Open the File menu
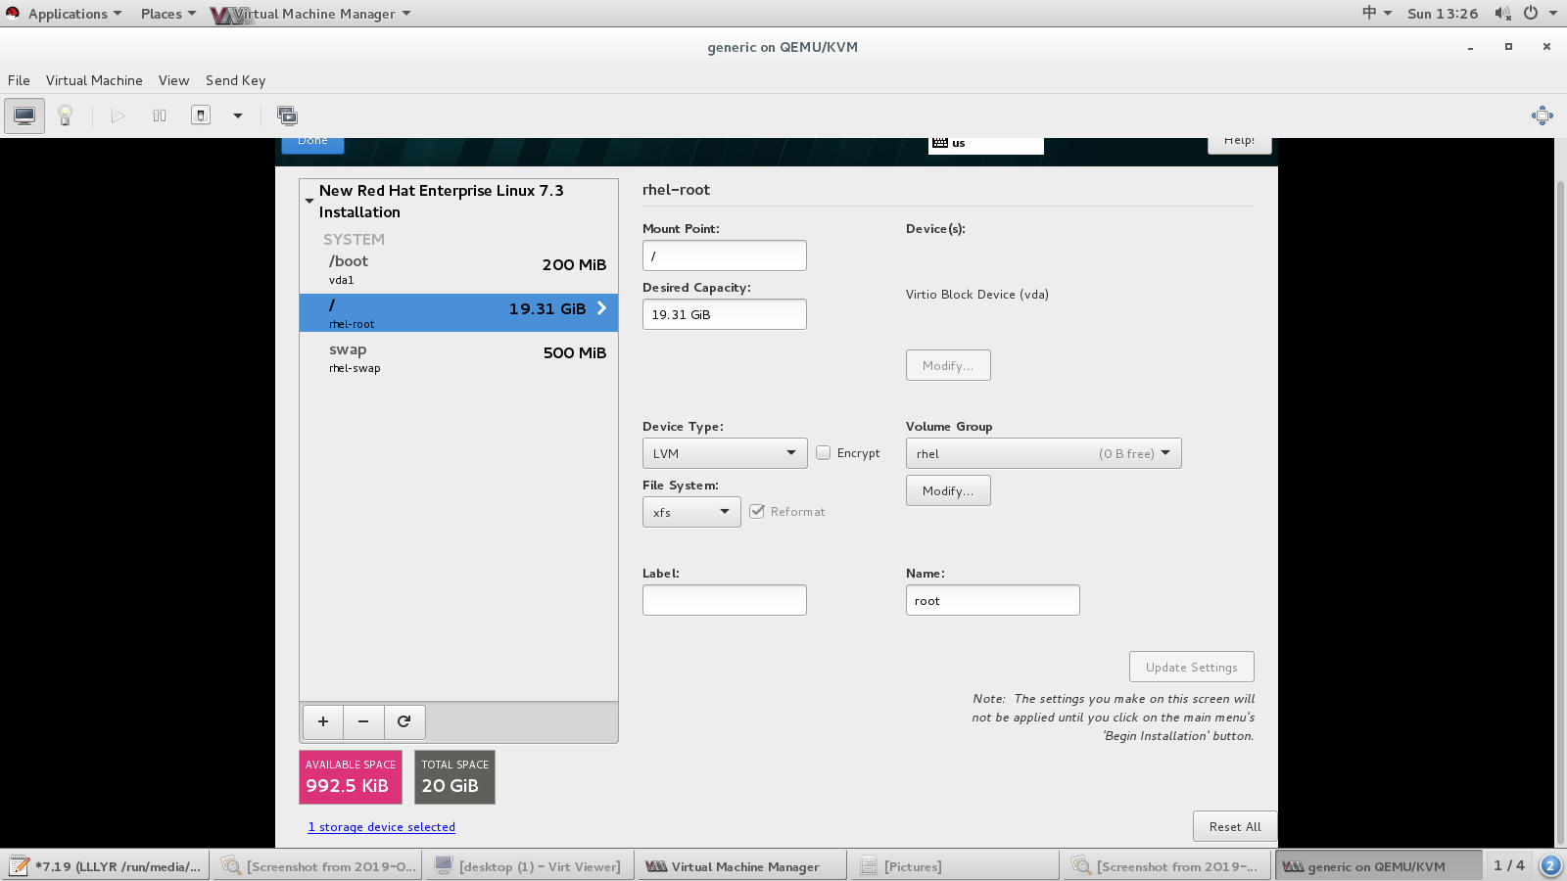The image size is (1567, 881). (x=19, y=80)
